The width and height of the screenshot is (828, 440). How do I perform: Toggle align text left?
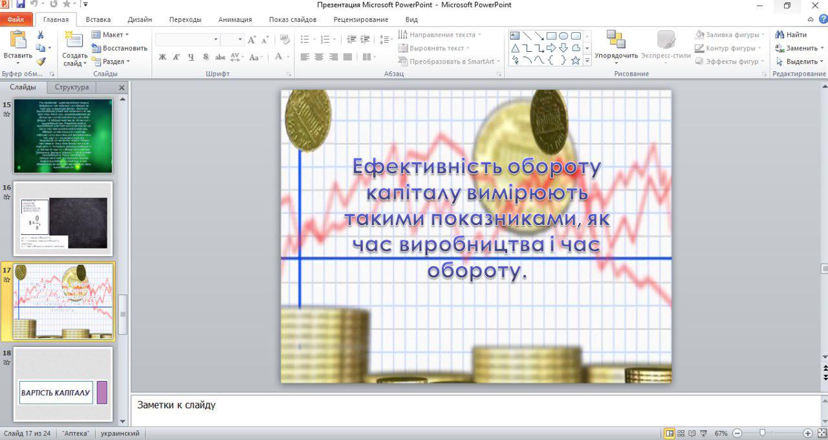[x=305, y=57]
